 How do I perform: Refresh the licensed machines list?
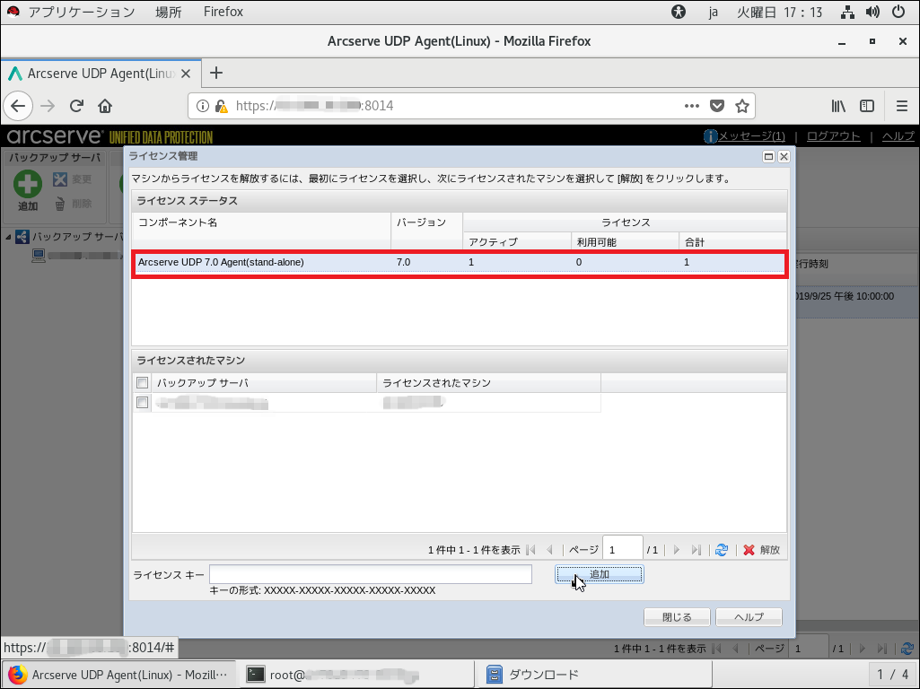tap(722, 550)
